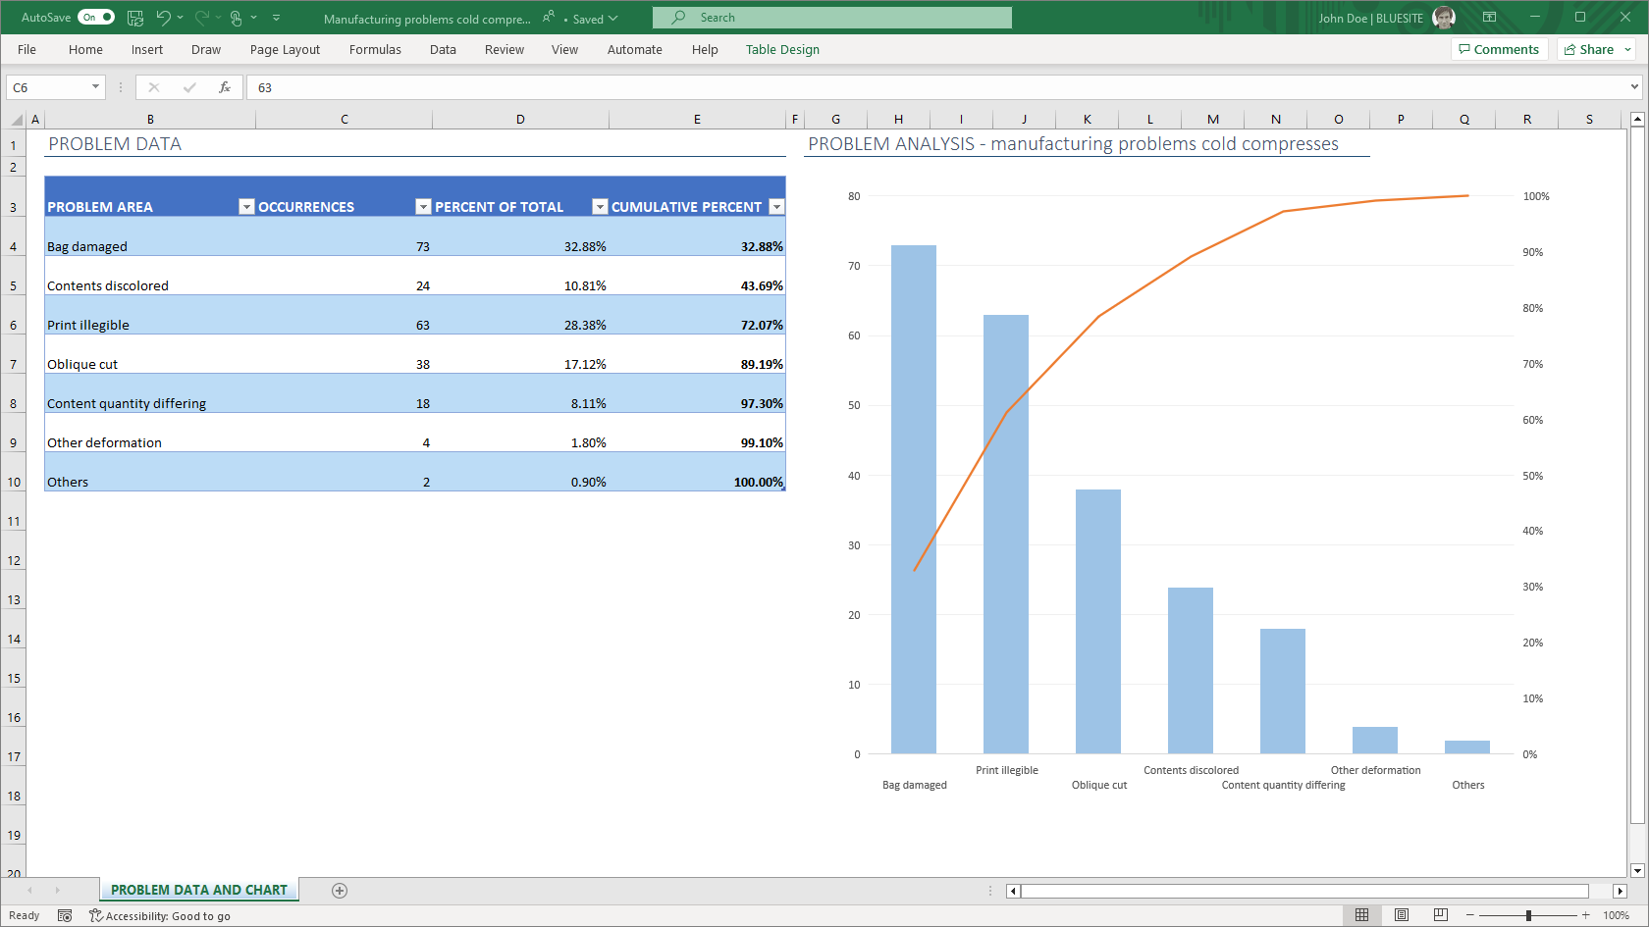1649x927 pixels.
Task: Expand the formula bar chevron
Action: pyautogui.click(x=1634, y=87)
